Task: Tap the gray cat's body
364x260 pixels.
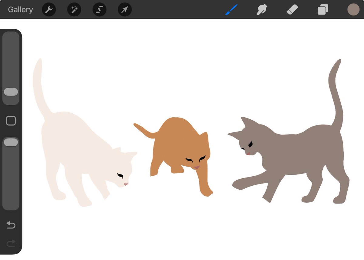Action: tap(297, 151)
